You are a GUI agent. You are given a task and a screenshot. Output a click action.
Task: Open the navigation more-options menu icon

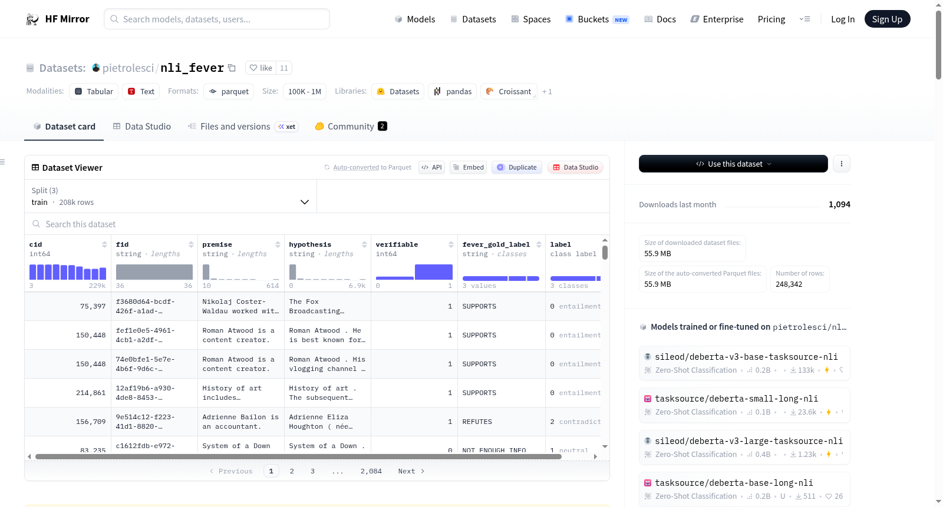(804, 19)
